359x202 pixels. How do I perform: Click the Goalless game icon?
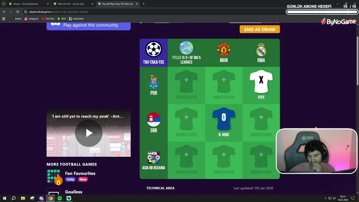(54, 192)
